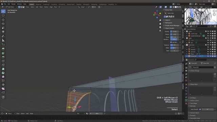Select the Shear tool
The width and height of the screenshot is (217, 122).
[3, 89]
